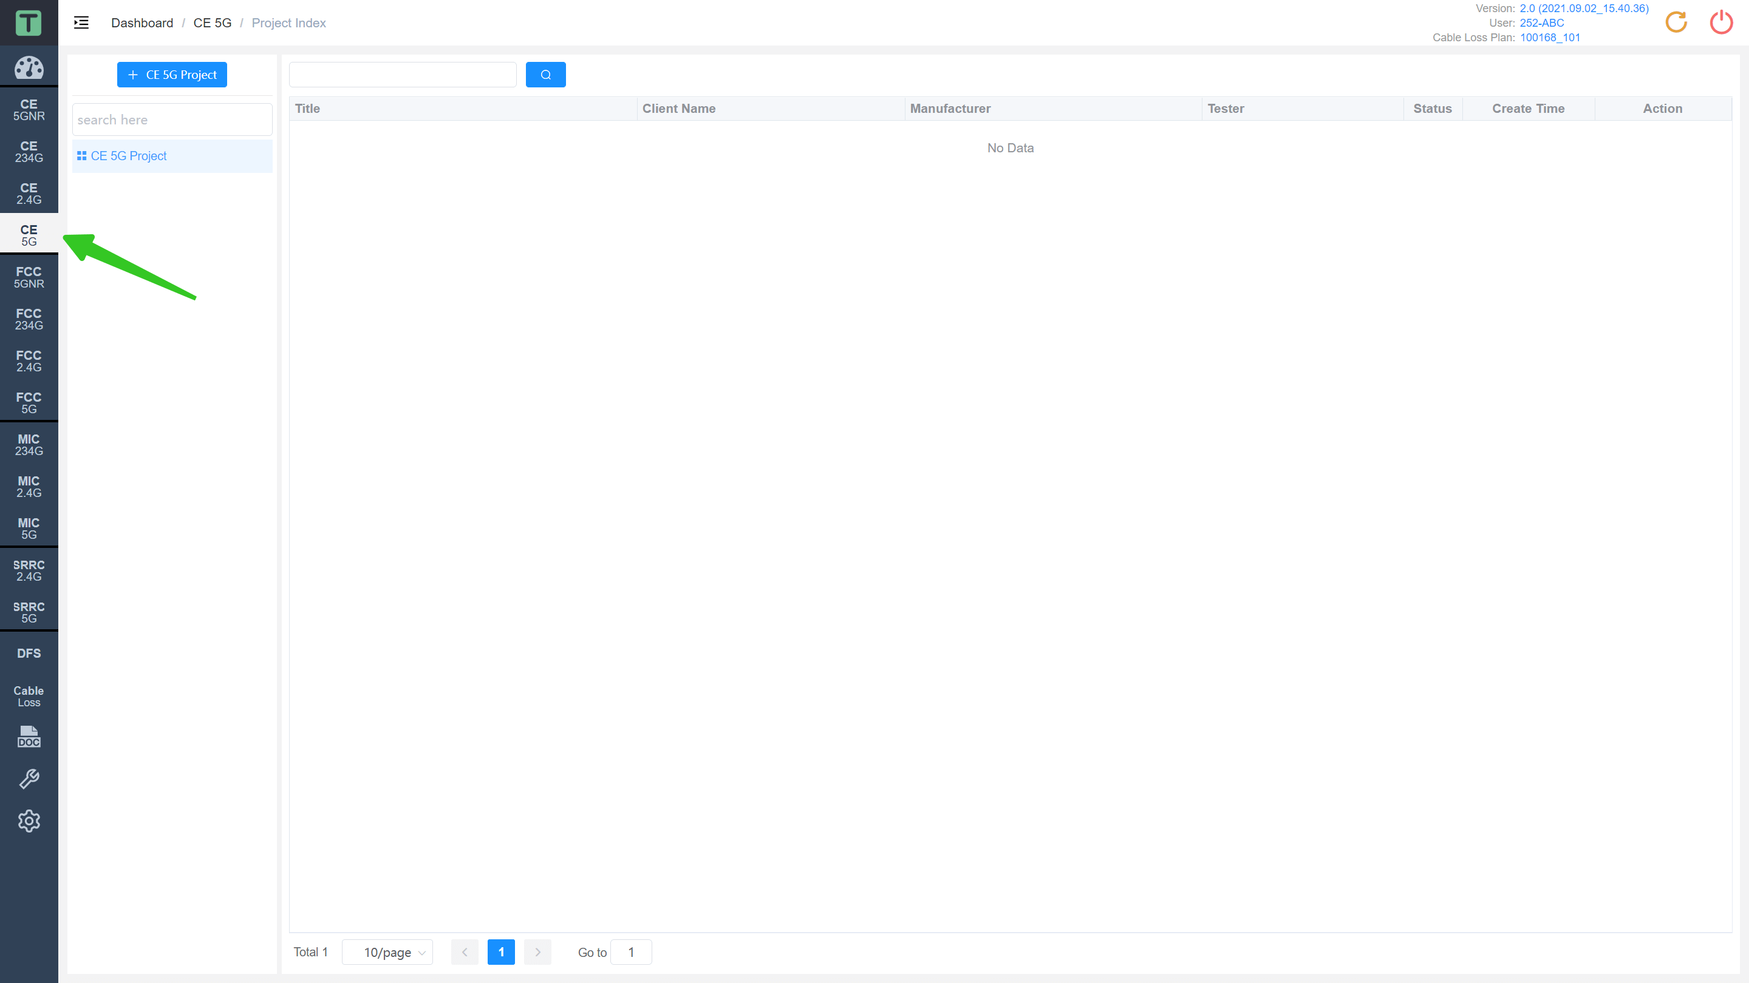
Task: Open the DOC document icon
Action: [x=29, y=737]
